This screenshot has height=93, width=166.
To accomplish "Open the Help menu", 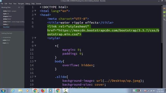I will (33, 4).
